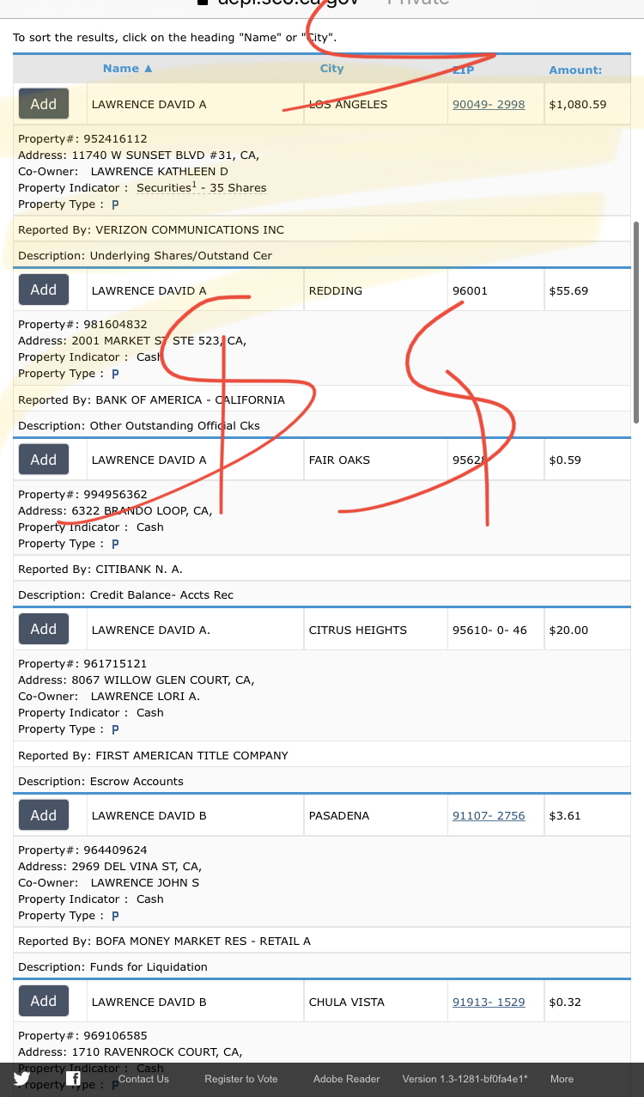
Task: Open Register to Vote footer link
Action: [x=241, y=1079]
